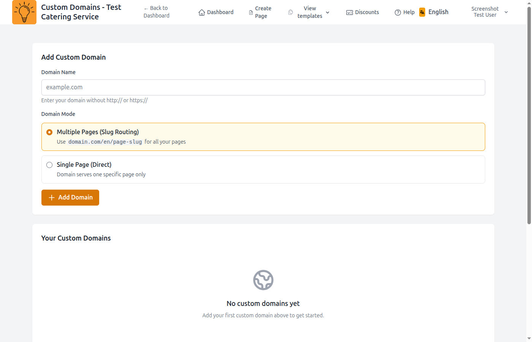The height and width of the screenshot is (342, 532).
Task: Click the 'Add Custom Domain' heading
Action: [x=73, y=57]
